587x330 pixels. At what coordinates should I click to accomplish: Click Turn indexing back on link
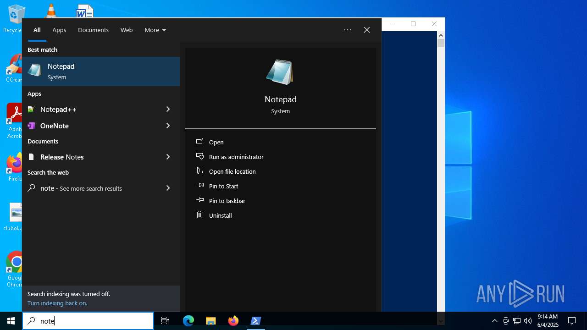click(x=57, y=303)
